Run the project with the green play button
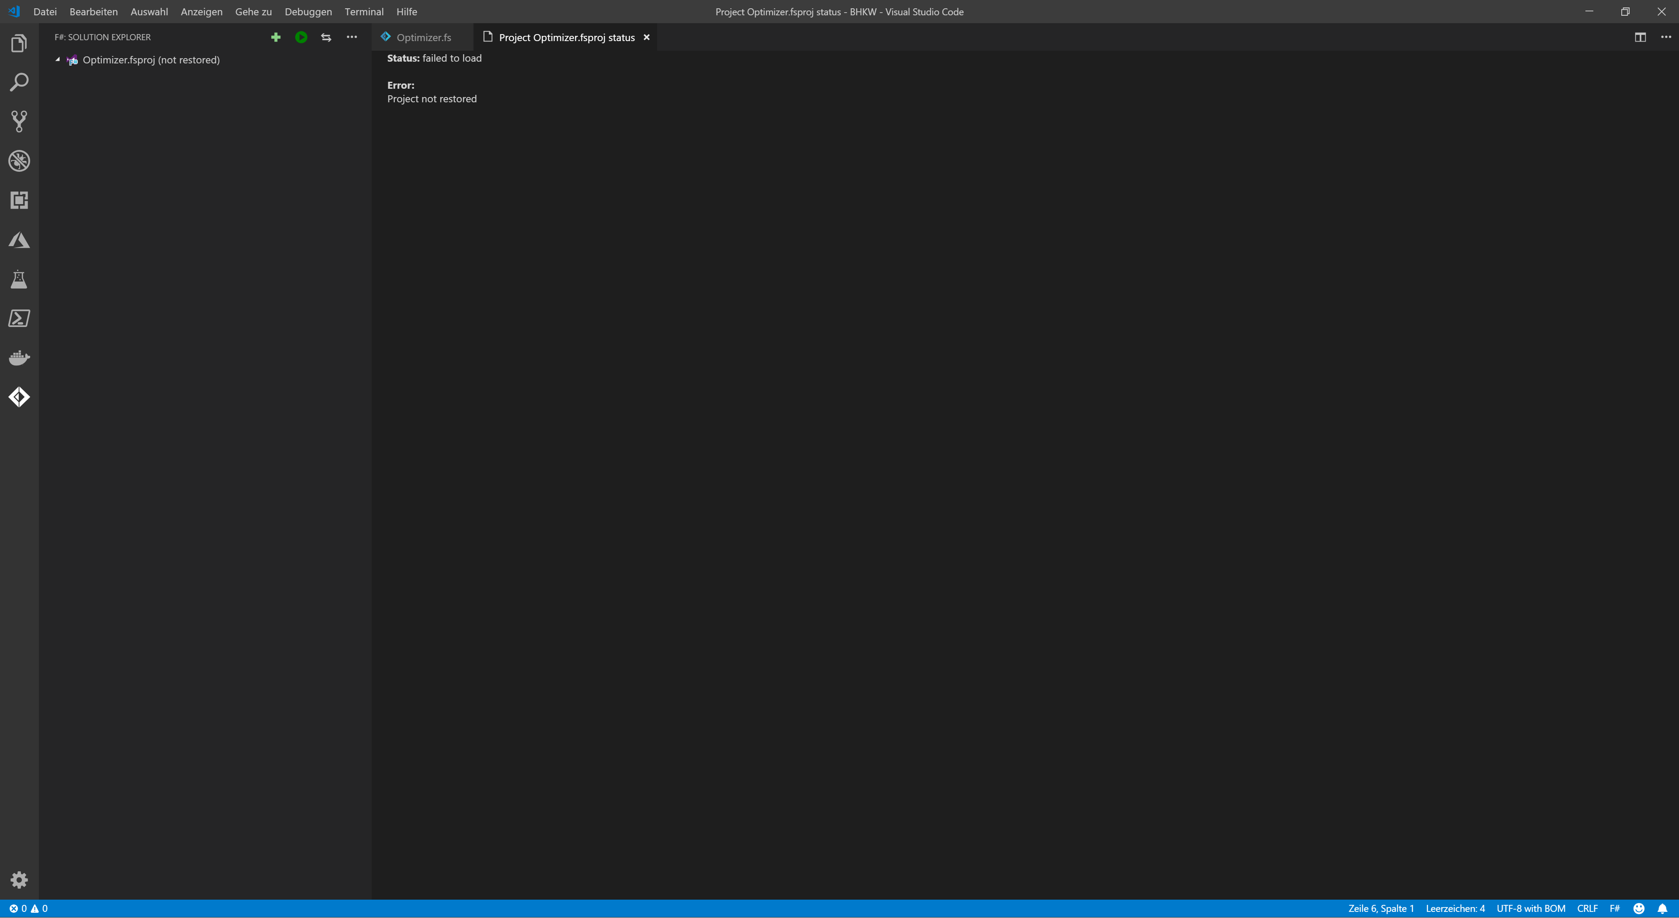The height and width of the screenshot is (918, 1679). coord(300,37)
